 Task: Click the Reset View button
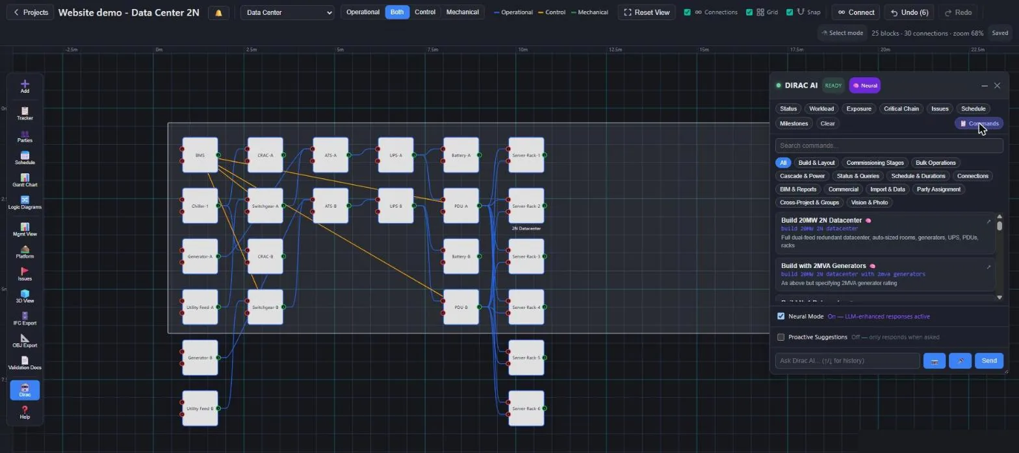647,12
